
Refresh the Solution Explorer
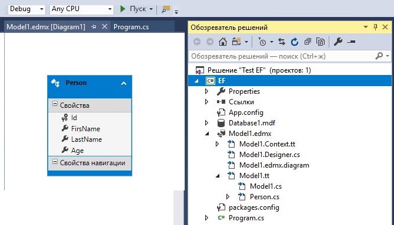[294, 42]
